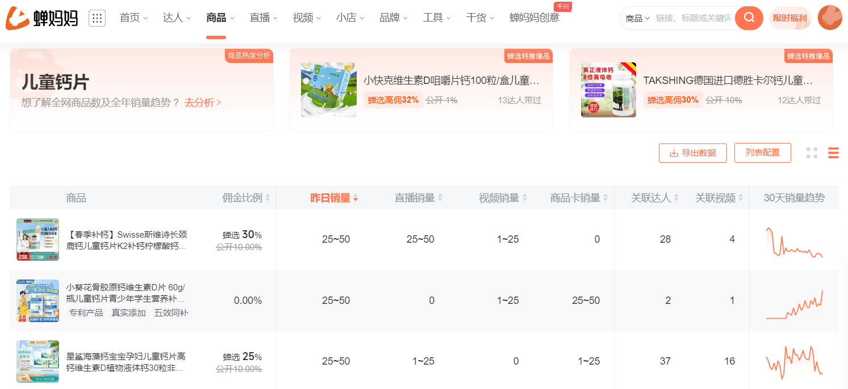
Task: Click Swisse斯维诗 product thumbnail
Action: pos(37,239)
